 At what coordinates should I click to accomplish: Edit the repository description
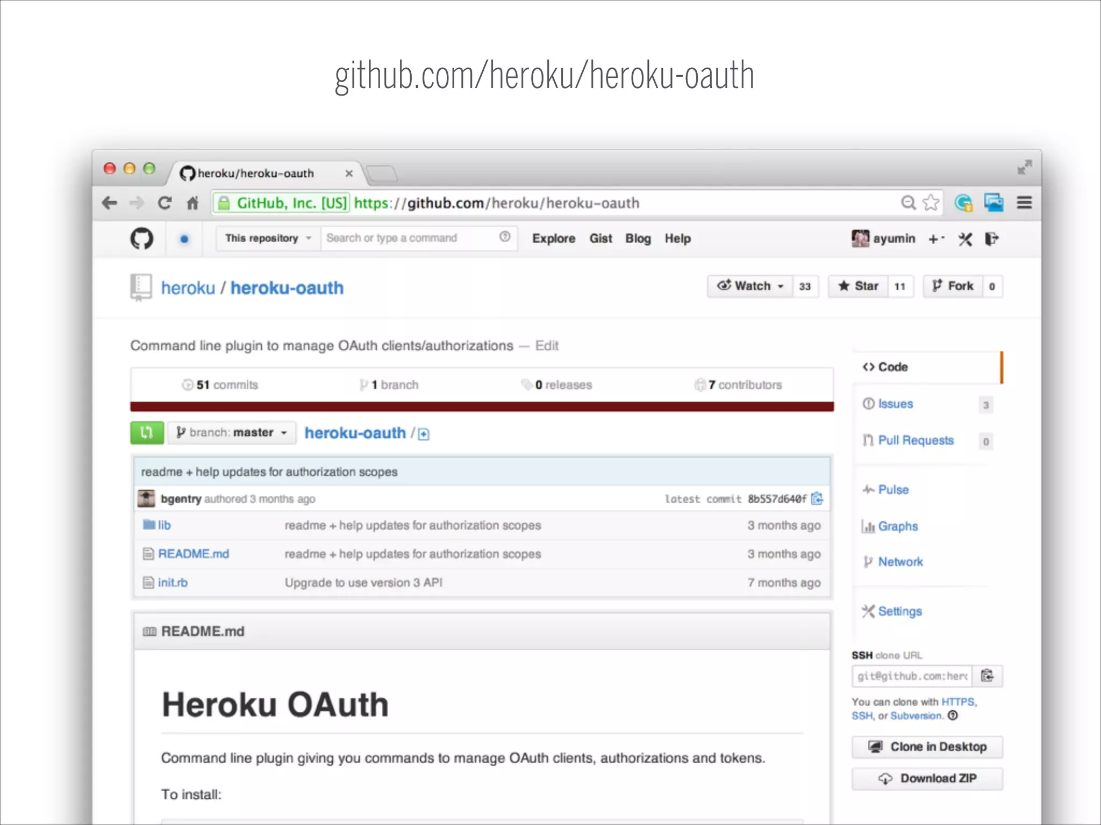coord(547,345)
